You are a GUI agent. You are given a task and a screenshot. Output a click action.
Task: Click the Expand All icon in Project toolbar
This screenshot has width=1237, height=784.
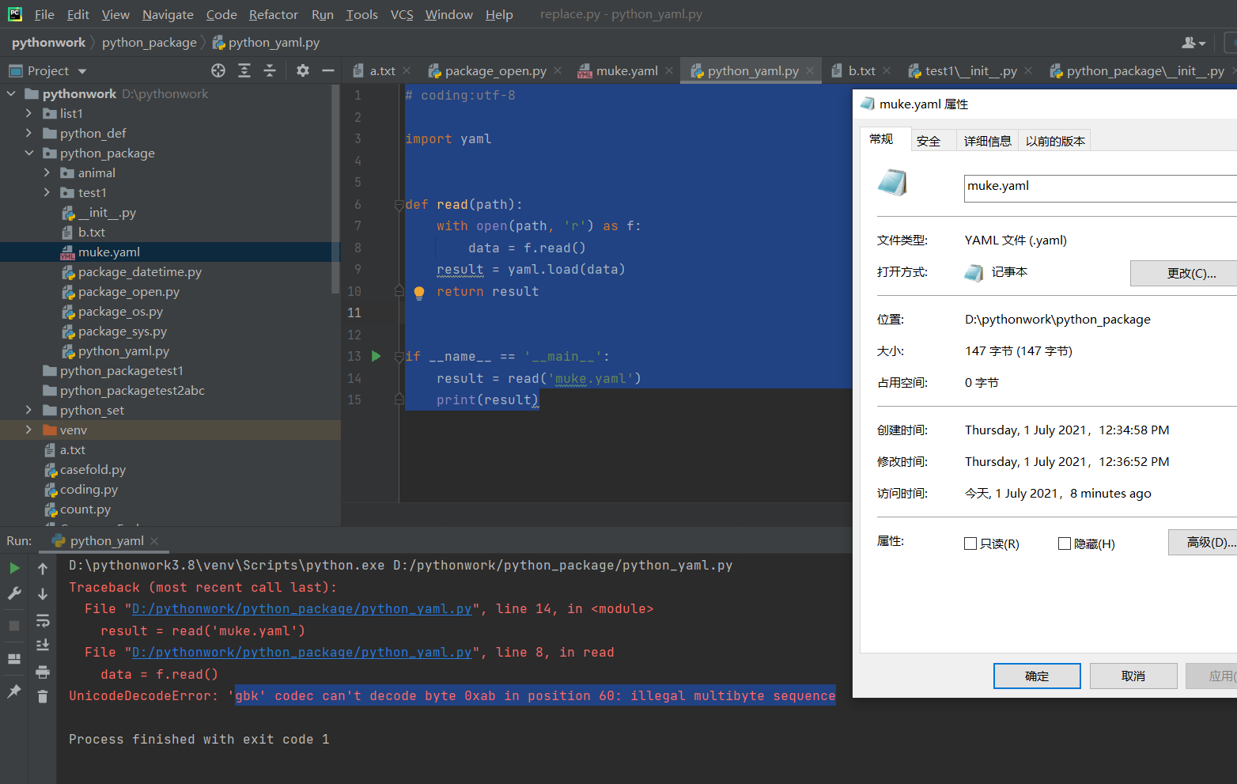click(244, 70)
